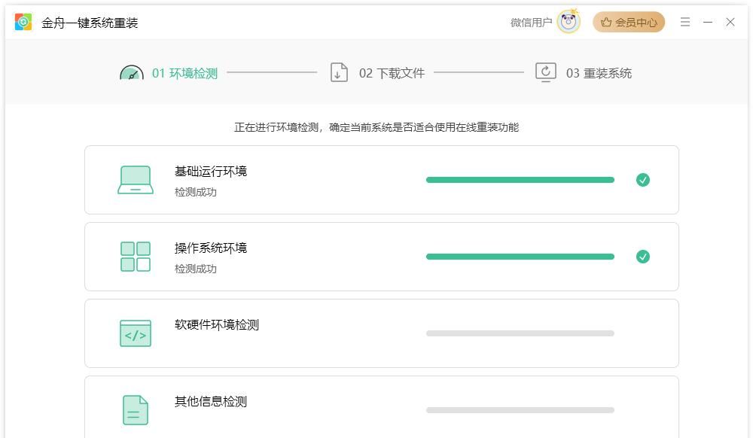Open the 会员中心 membership button

pyautogui.click(x=628, y=22)
